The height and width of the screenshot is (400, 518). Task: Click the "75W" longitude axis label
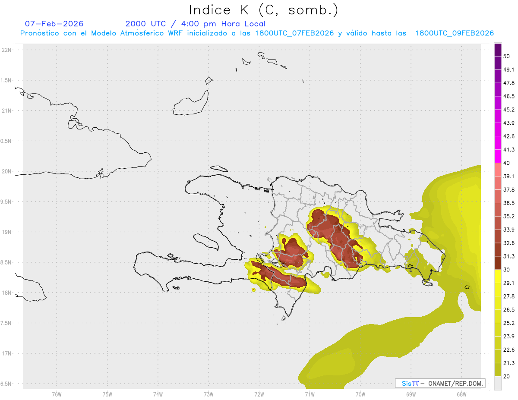click(107, 394)
